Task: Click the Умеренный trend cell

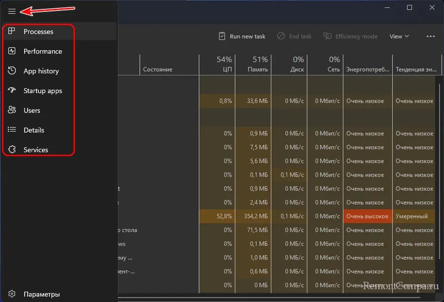Action: point(414,216)
